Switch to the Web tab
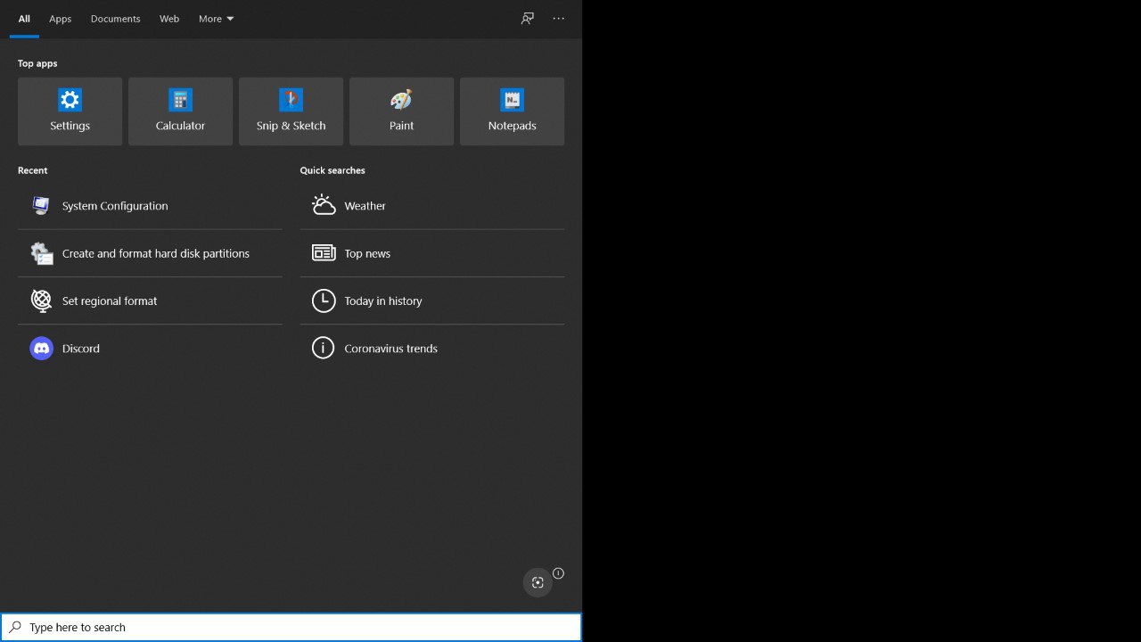Viewport: 1141px width, 642px height. pyautogui.click(x=169, y=19)
